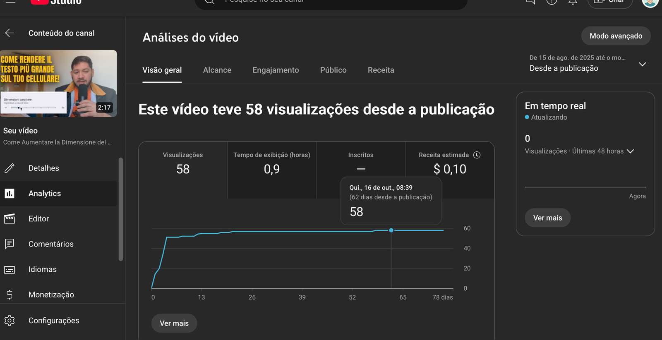Click the highlighted data point on the chart
Screen dimensions: 662x340
[x=391, y=230]
